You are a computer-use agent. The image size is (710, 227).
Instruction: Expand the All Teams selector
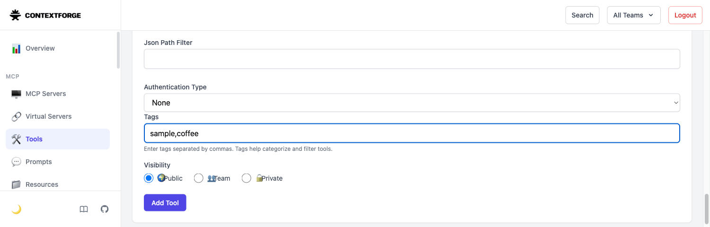tap(634, 15)
